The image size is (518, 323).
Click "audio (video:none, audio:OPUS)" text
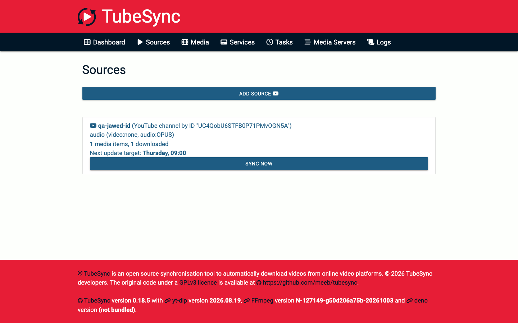(132, 135)
